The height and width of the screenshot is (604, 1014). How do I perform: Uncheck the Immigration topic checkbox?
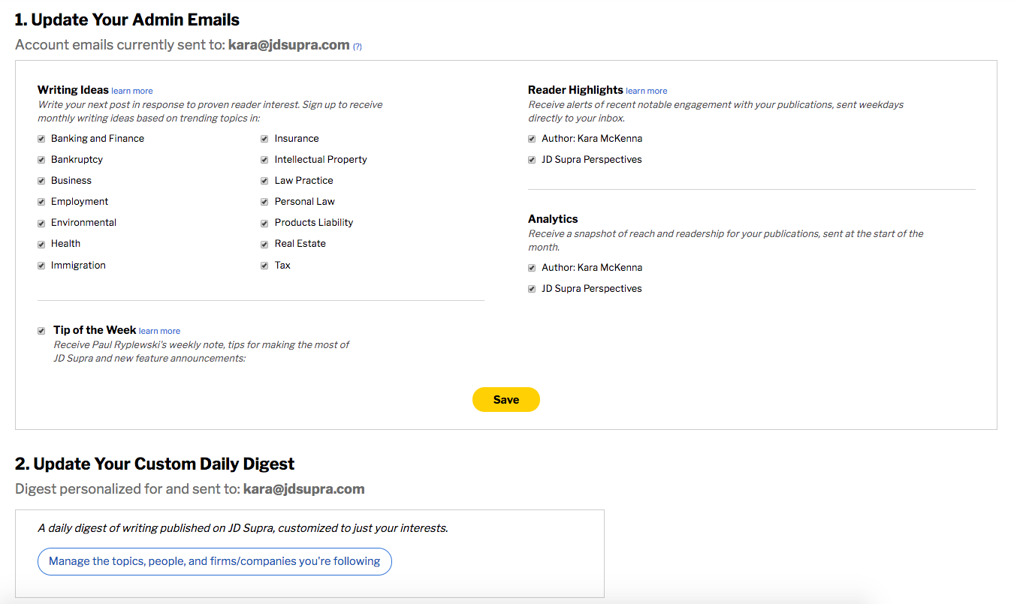click(x=41, y=266)
